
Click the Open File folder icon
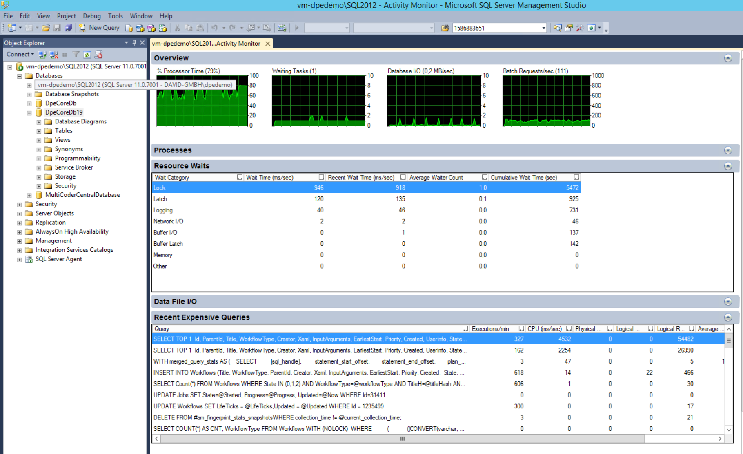pyautogui.click(x=46, y=28)
